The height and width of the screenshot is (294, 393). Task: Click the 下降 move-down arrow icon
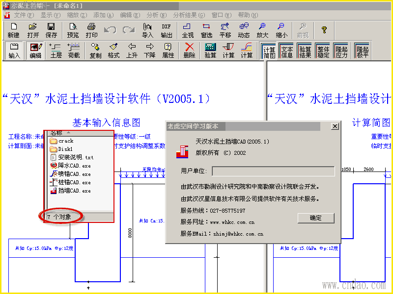point(150,50)
